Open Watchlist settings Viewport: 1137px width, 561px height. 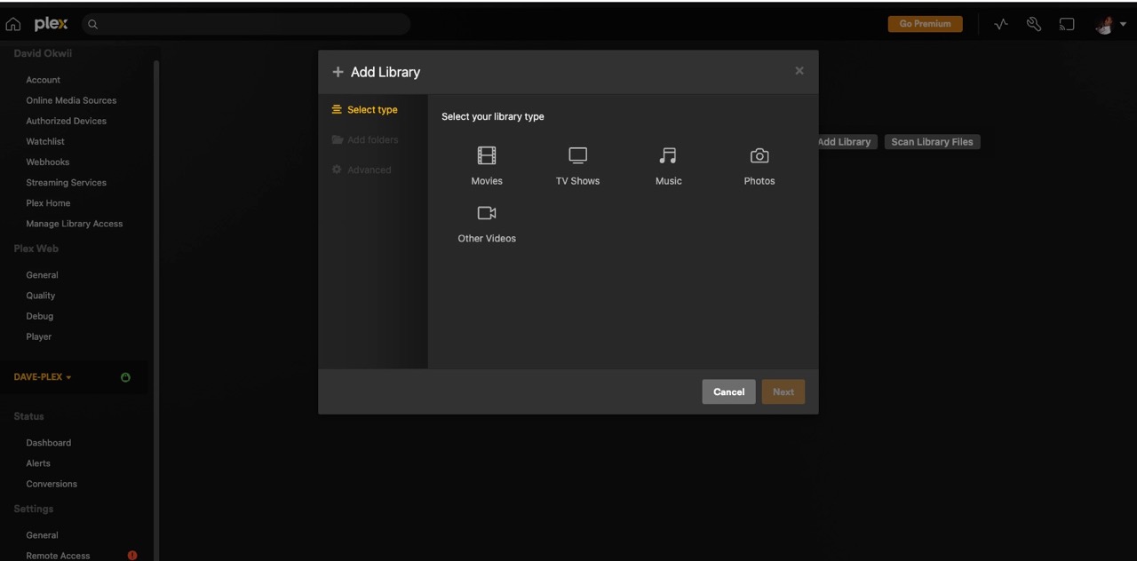[45, 141]
